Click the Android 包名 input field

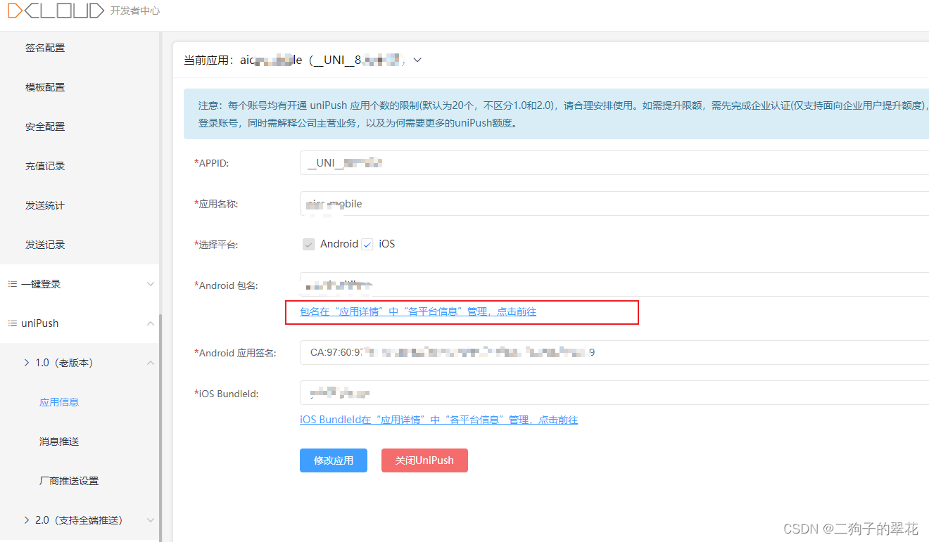[614, 284]
